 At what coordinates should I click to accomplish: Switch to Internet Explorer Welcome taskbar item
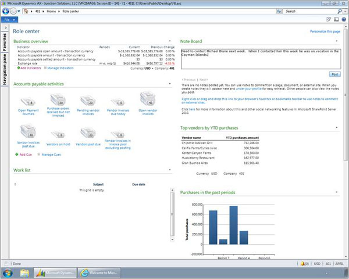[x=99, y=273]
